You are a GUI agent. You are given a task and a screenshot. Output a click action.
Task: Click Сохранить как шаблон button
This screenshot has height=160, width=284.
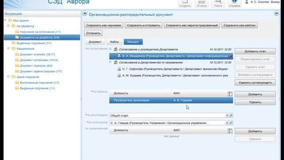tap(240, 25)
